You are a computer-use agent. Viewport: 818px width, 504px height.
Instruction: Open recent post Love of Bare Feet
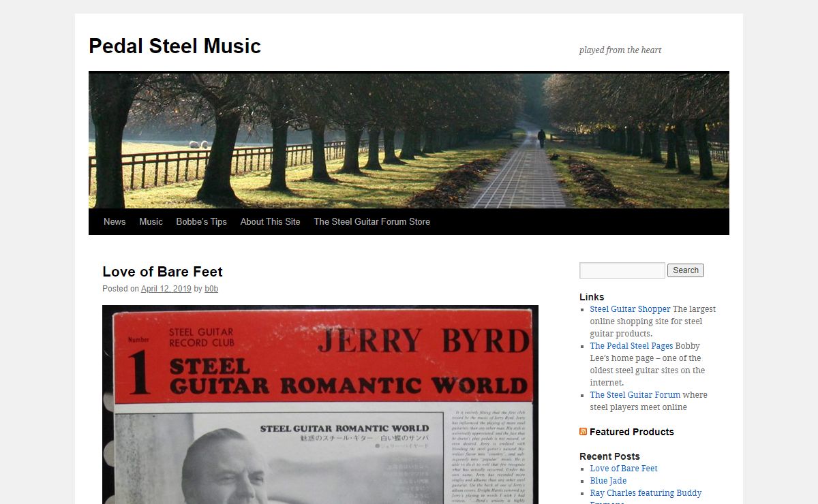pyautogui.click(x=624, y=469)
